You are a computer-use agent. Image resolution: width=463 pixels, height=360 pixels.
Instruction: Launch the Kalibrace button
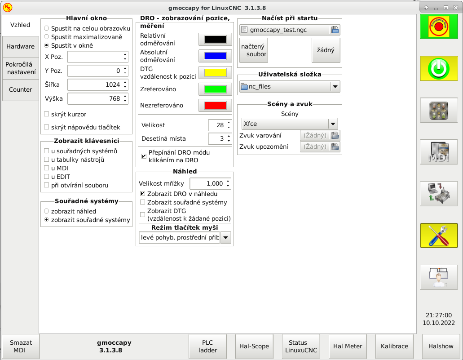coord(394,346)
